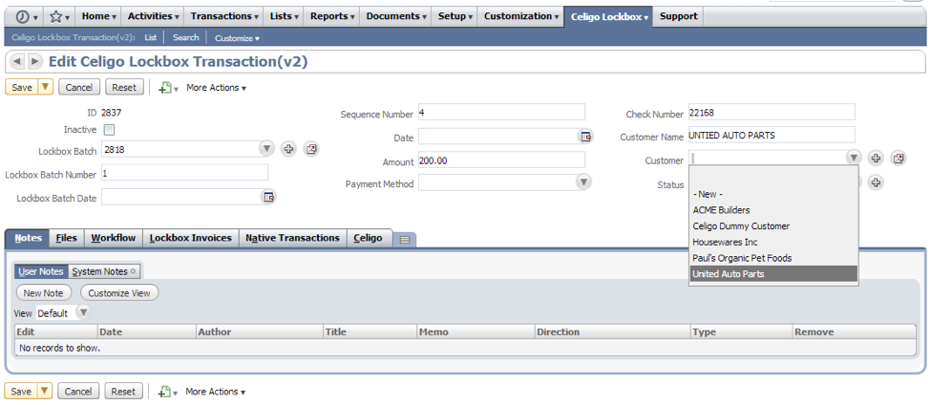931x405 pixels.
Task: Open the Customization menu
Action: (x=521, y=16)
